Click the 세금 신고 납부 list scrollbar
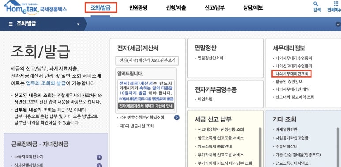 (260, 147)
